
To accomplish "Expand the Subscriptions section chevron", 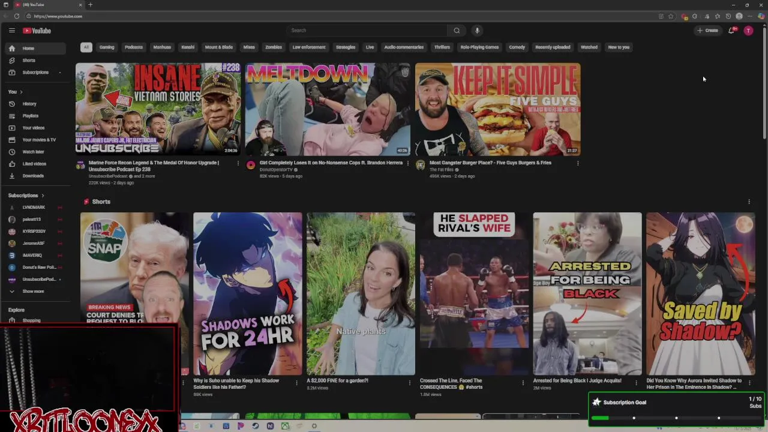I will coord(43,196).
